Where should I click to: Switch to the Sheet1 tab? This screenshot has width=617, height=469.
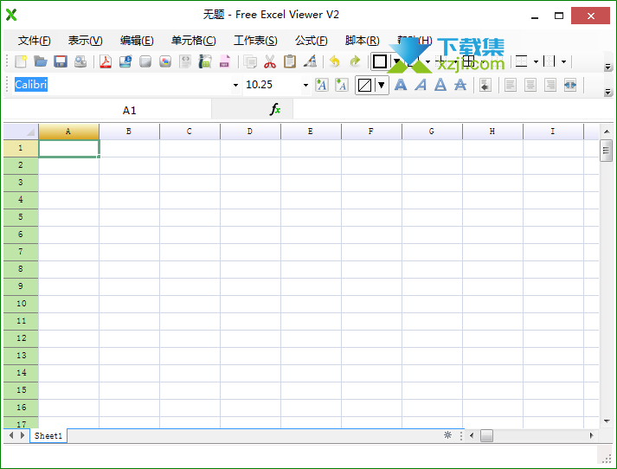point(48,435)
